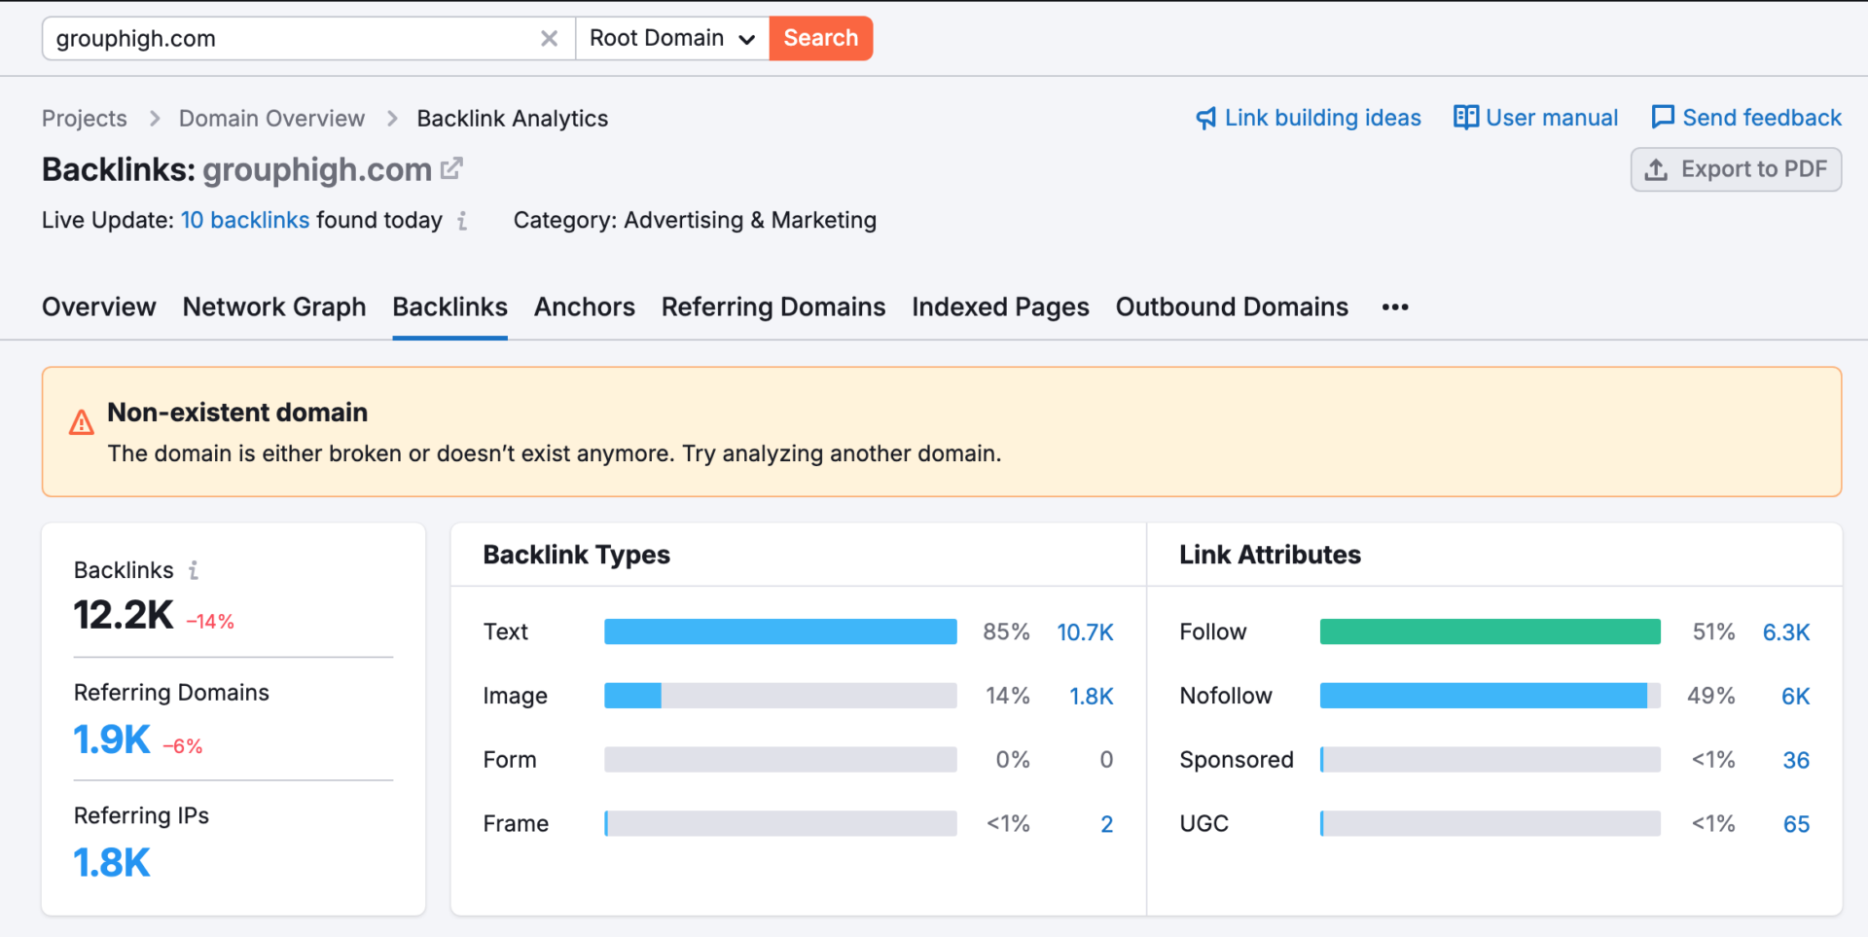Click the -14% backlinks change indicator

click(x=210, y=622)
